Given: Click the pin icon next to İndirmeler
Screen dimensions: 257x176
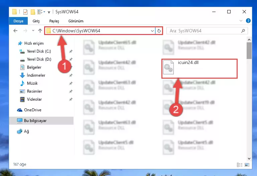Looking at the screenshot, I should coord(71,75).
